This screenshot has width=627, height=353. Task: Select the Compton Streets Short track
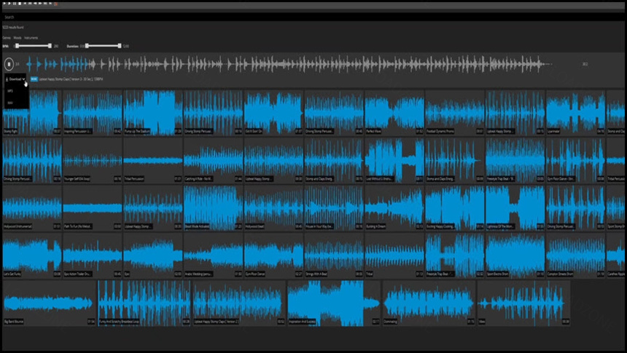point(575,255)
